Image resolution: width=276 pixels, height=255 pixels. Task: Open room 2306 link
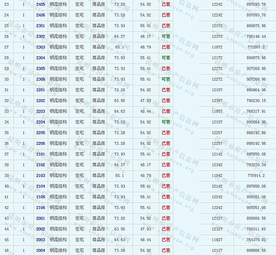40,79
